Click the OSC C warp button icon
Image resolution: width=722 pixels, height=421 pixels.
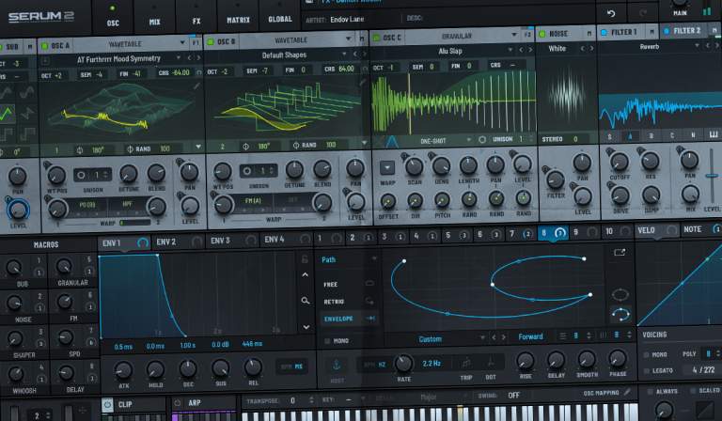tap(387, 167)
